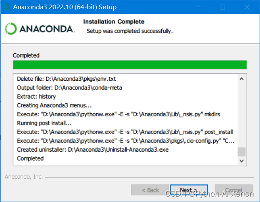Select 'Creating Anaconda3 menus...' log line
The width and height of the screenshot is (260, 202).
(x=54, y=105)
